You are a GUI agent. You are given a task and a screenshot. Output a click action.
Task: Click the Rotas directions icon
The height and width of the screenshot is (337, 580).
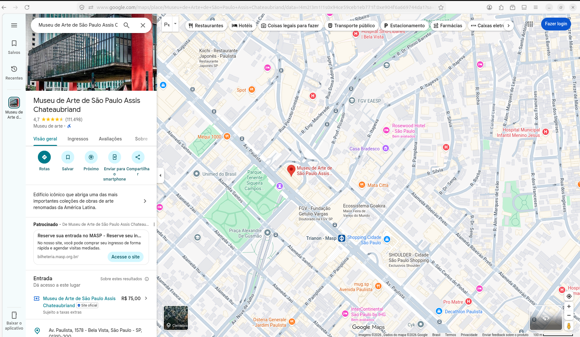pos(44,157)
